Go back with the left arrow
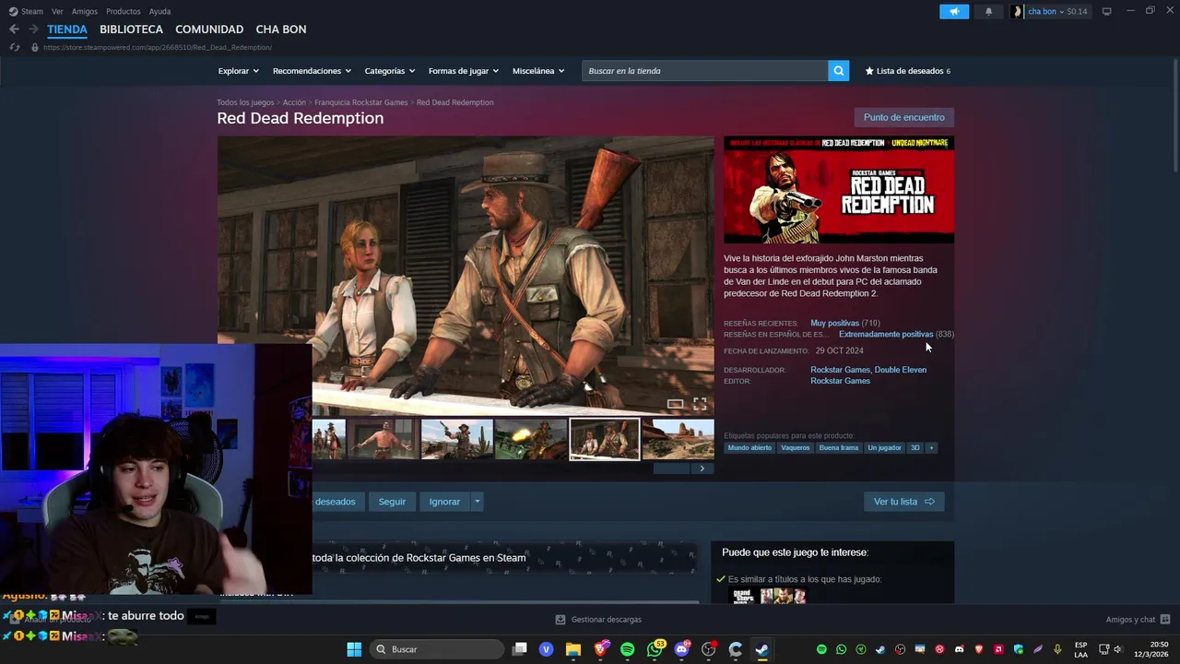This screenshot has height=664, width=1180. [x=14, y=30]
